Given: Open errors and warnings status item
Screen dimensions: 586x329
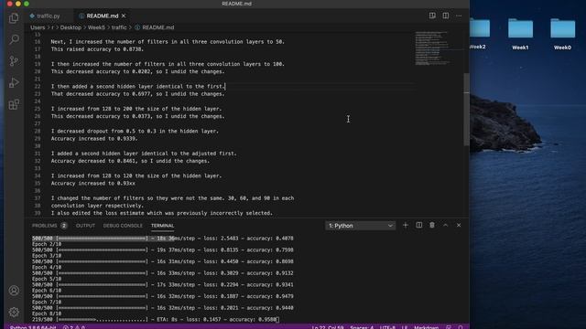Looking at the screenshot, I should pyautogui.click(x=74, y=327).
